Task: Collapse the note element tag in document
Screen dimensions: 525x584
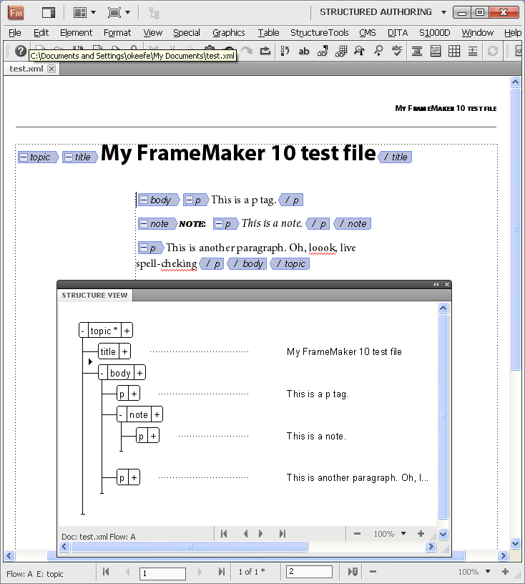Action: point(144,224)
